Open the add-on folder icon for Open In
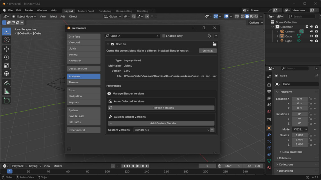The image size is (321, 180). (x=214, y=44)
